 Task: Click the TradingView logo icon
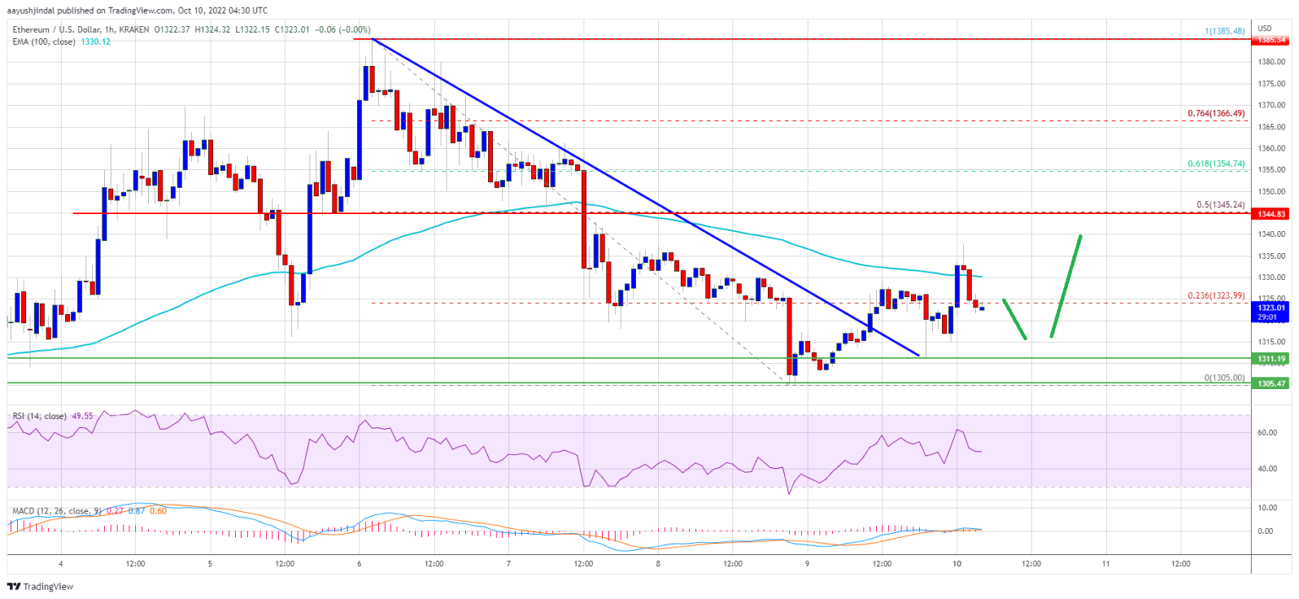13,586
